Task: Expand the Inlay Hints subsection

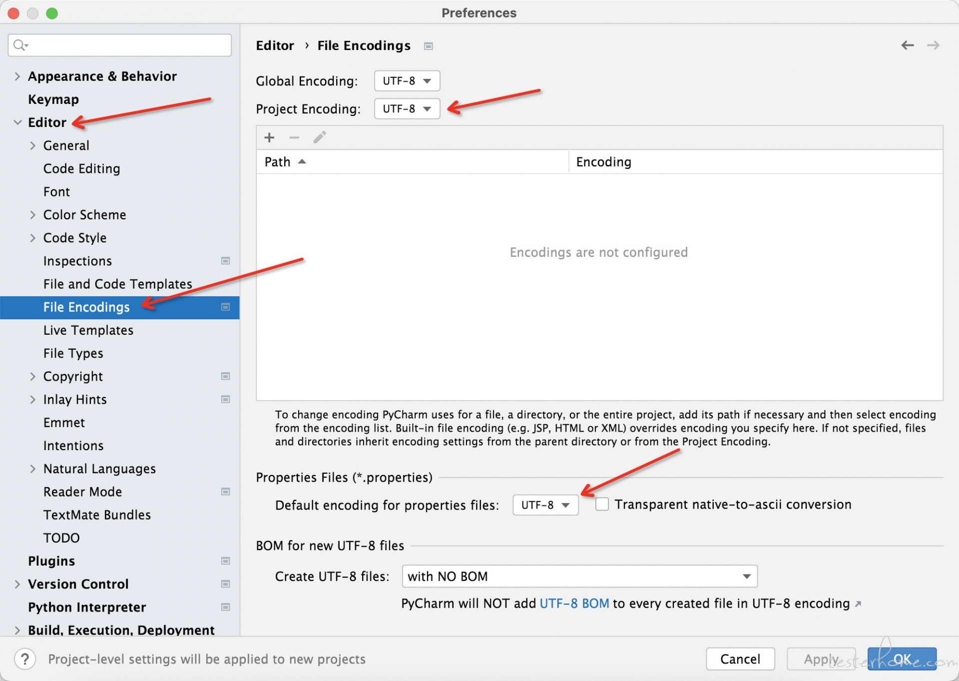Action: (x=33, y=399)
